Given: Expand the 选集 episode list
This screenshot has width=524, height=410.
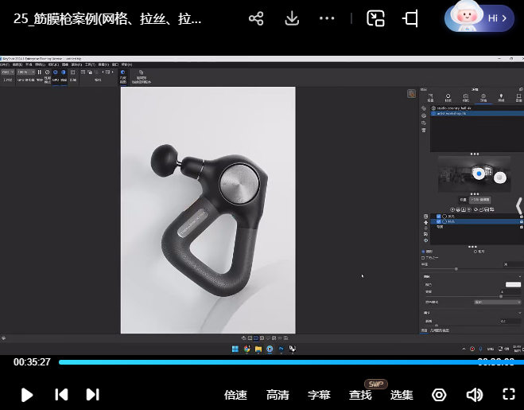Looking at the screenshot, I should (402, 395).
